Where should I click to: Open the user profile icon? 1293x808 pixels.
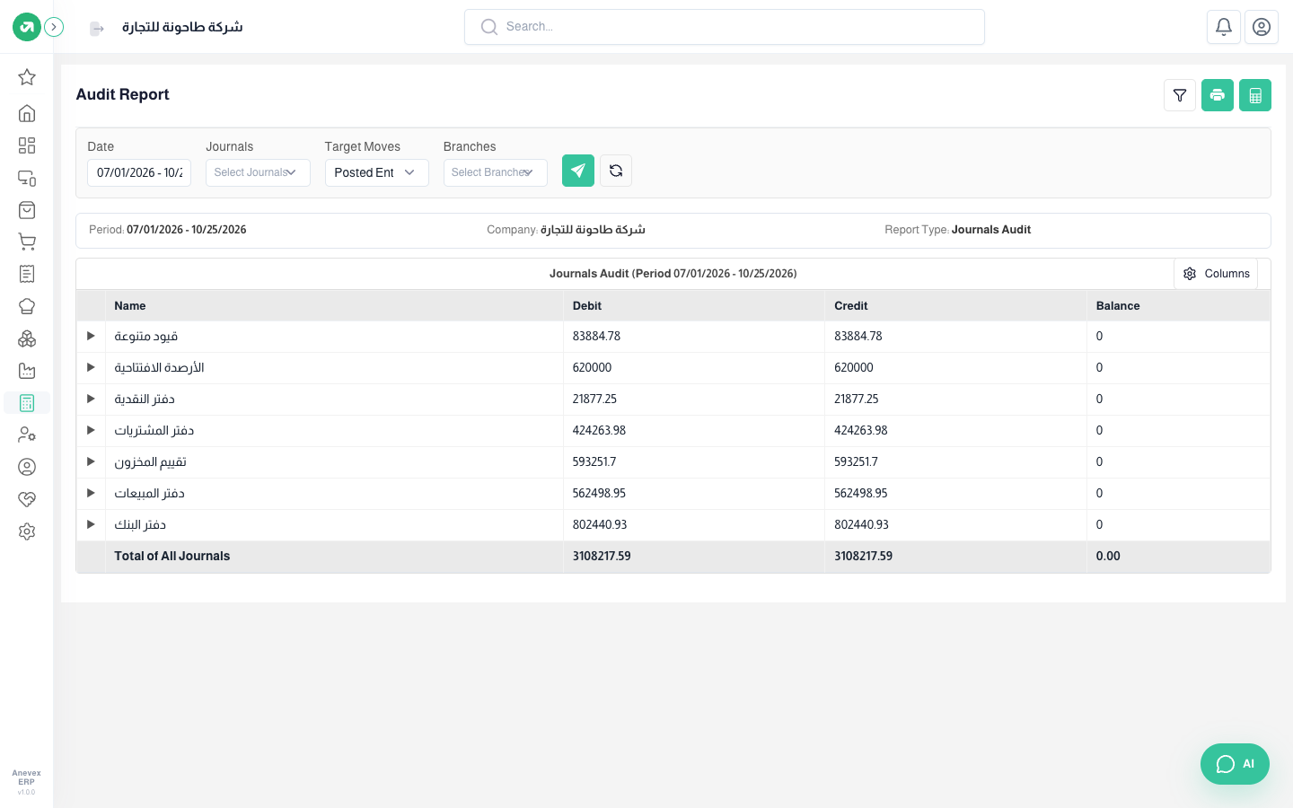[x=1262, y=27]
